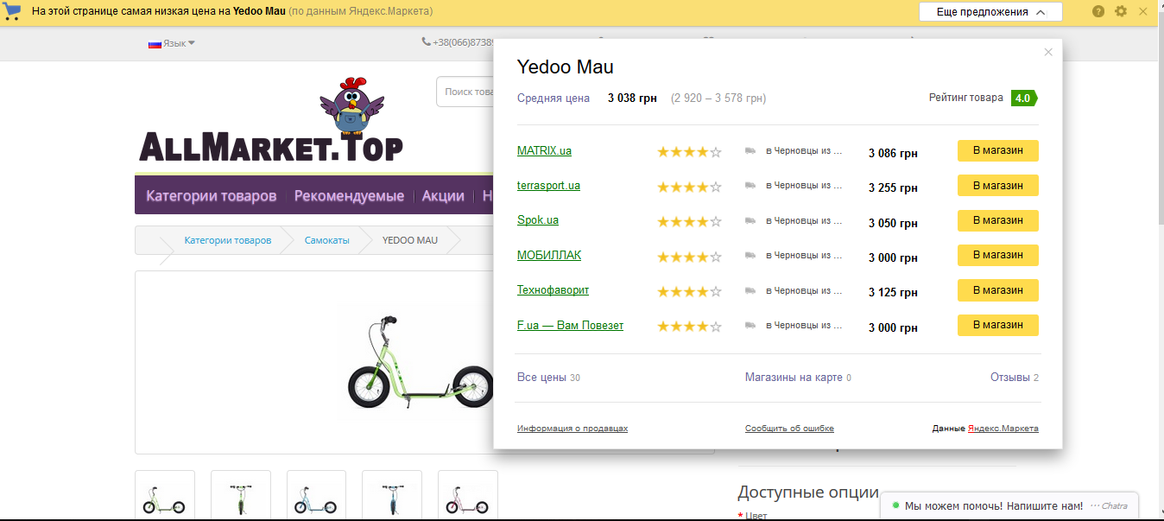Close the yellow Yandex Market bar

(1142, 11)
